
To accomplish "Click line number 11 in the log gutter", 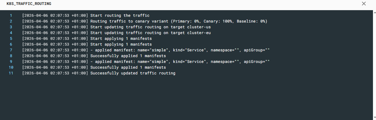I will pos(11,73).
